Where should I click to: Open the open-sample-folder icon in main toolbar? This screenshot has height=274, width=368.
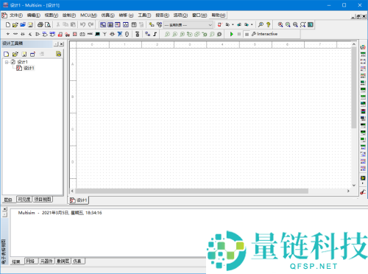tap(23, 24)
